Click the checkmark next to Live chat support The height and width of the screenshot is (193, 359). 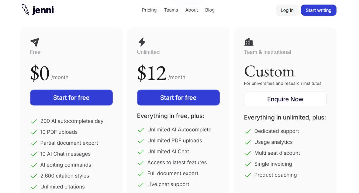coord(140,184)
